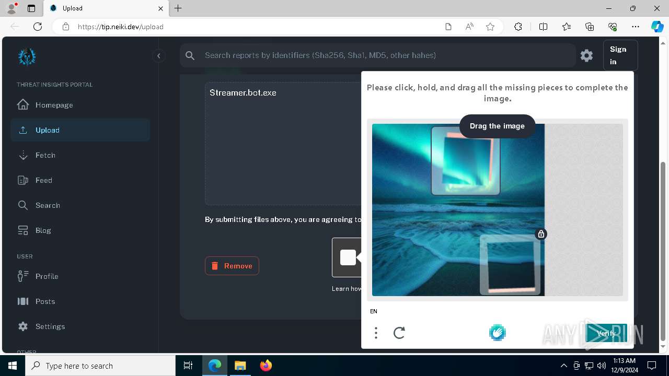Click taskbar search box
The image size is (669, 376).
pos(100,366)
